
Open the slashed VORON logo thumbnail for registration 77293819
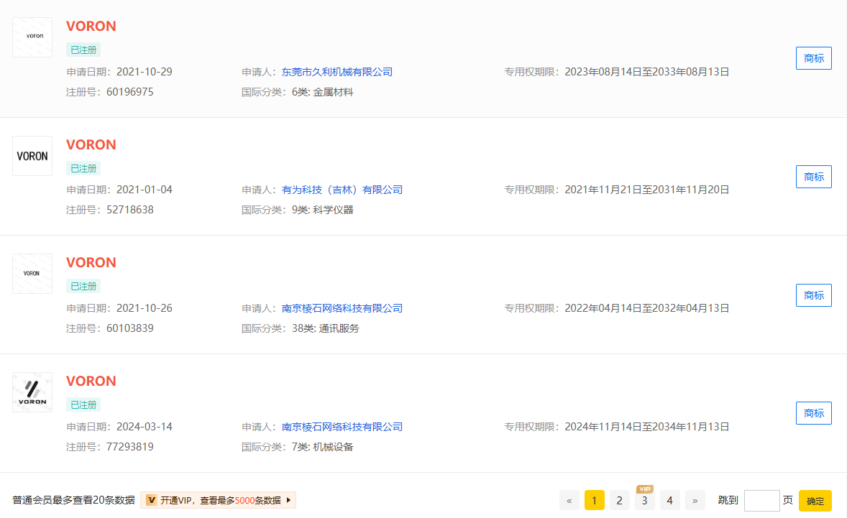coord(32,392)
